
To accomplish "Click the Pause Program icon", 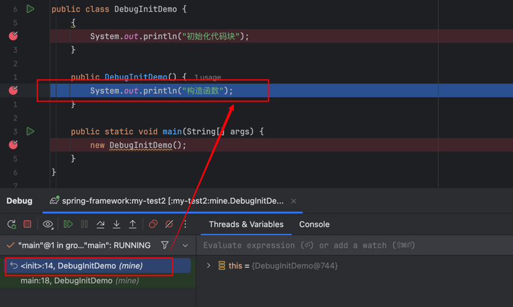I will [x=84, y=224].
